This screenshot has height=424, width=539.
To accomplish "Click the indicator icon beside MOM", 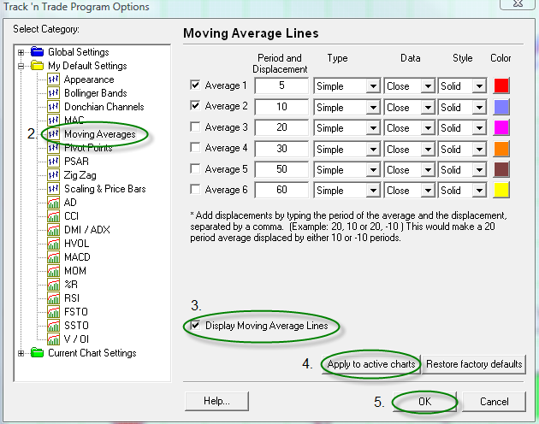I will click(53, 271).
